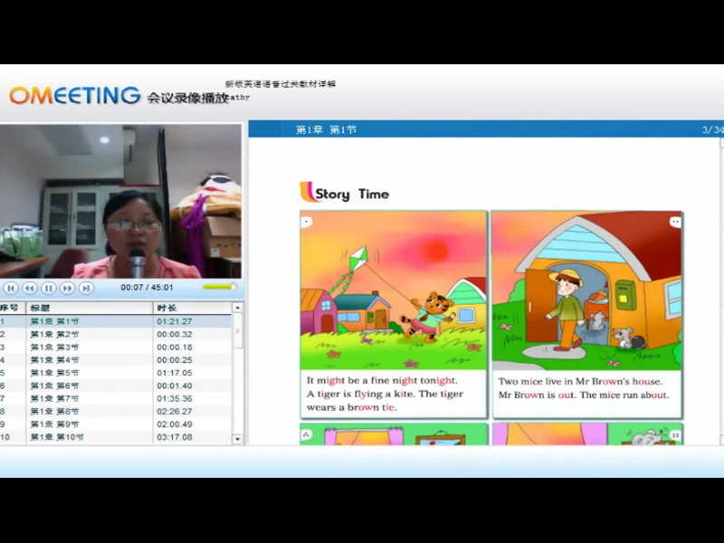
Task: Pause the recording playback
Action: 49,288
